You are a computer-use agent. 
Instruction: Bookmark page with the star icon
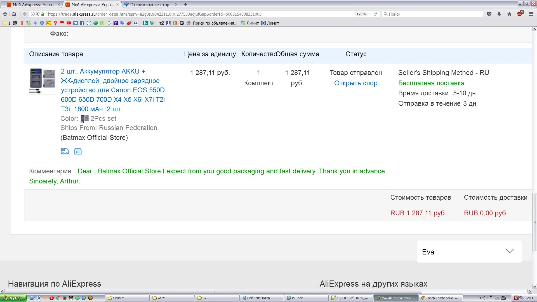tap(5, 14)
